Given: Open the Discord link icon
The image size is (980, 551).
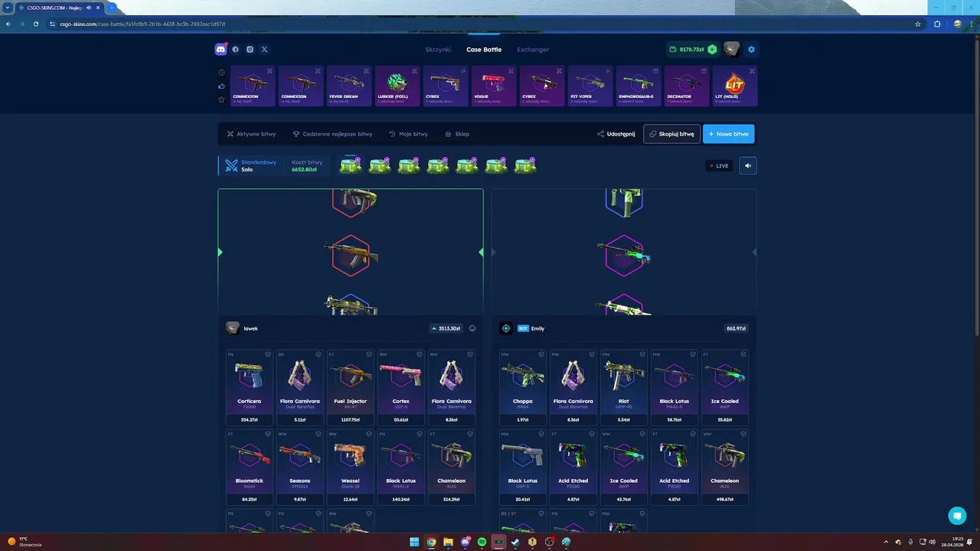Looking at the screenshot, I should click(x=220, y=49).
